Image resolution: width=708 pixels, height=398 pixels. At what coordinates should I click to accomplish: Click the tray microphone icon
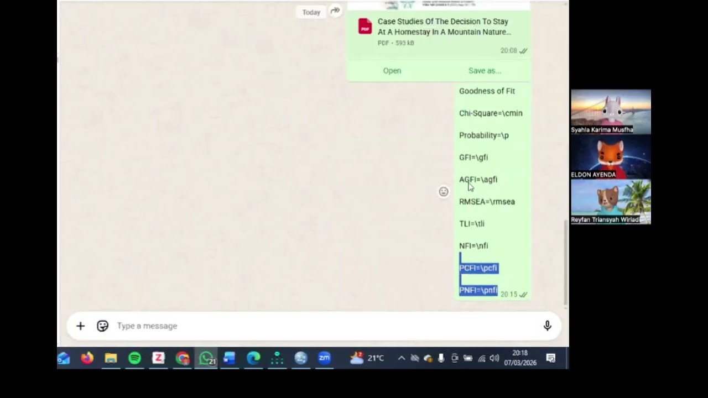click(441, 358)
